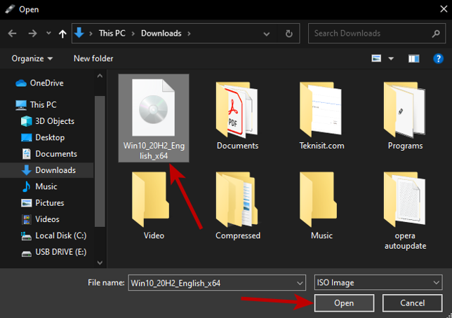Viewport: 452px width, 318px height.
Task: Select the Programs folder
Action: pos(405,116)
